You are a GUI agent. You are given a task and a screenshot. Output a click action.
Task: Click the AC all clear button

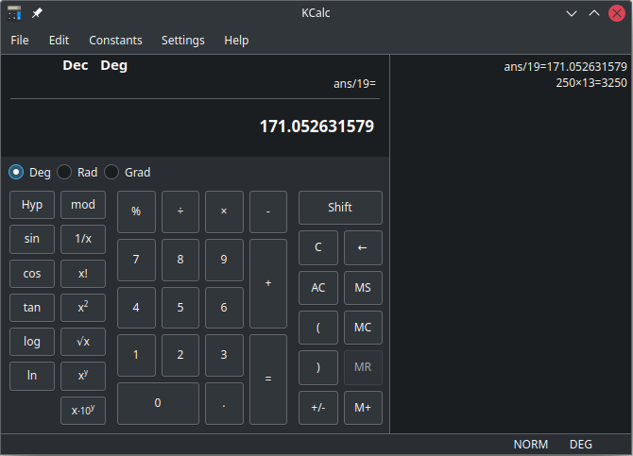(x=318, y=288)
